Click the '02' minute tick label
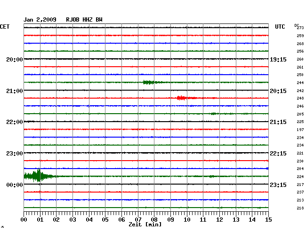The height and width of the screenshot is (232, 306). click(56, 219)
